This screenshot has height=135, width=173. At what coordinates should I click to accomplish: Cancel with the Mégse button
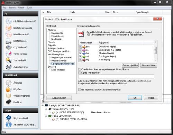click(x=151, y=98)
